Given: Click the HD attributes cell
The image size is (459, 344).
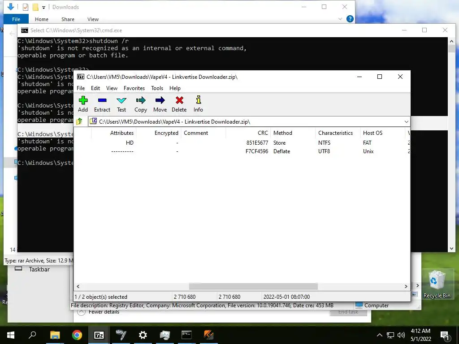Looking at the screenshot, I should click(x=130, y=143).
